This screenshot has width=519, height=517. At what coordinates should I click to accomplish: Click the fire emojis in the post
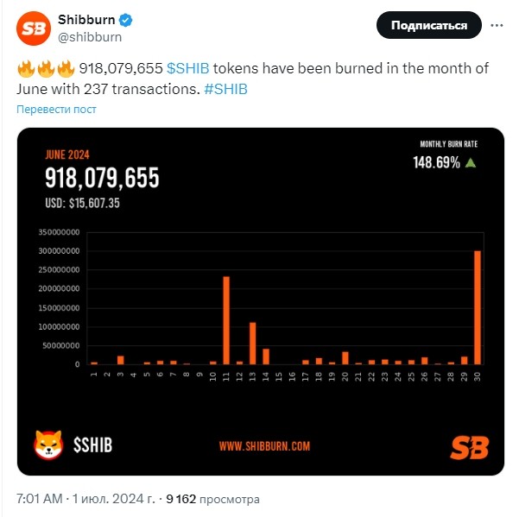(x=45, y=68)
